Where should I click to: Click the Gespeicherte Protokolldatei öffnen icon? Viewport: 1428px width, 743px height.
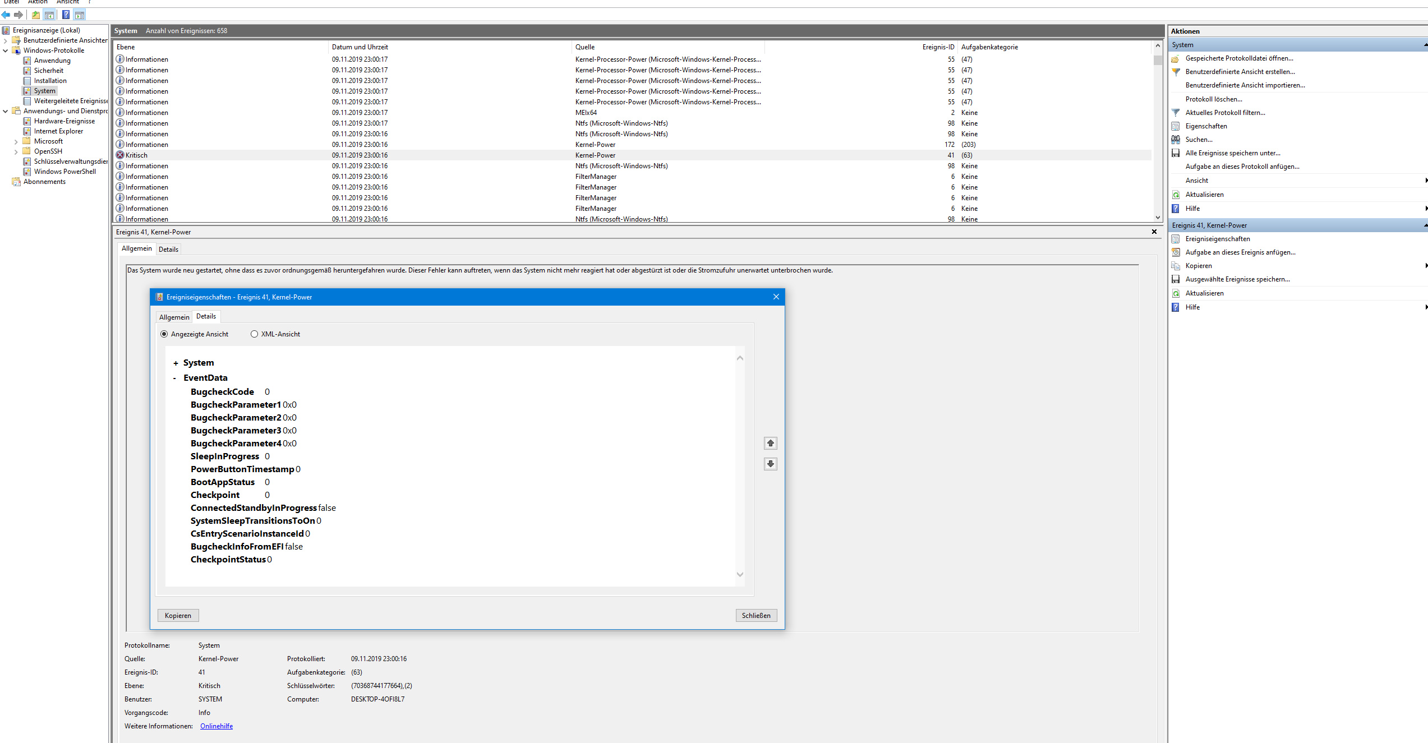(1176, 58)
